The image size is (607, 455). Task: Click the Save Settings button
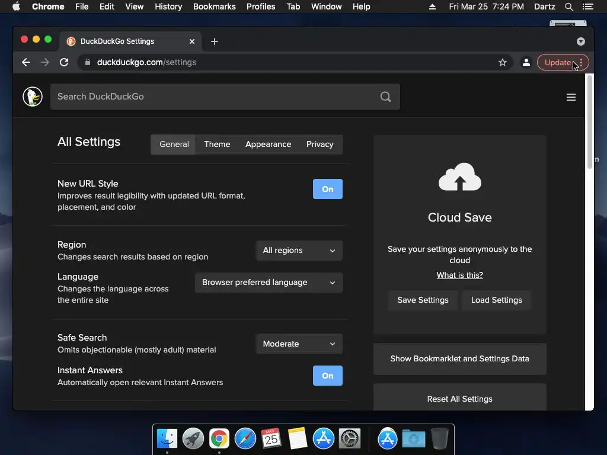[423, 300]
